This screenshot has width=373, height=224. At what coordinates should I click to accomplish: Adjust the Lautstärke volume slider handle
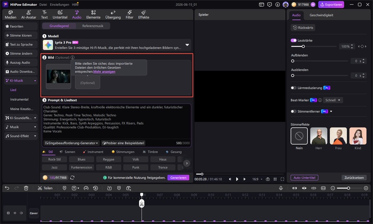pyautogui.click(x=303, y=46)
